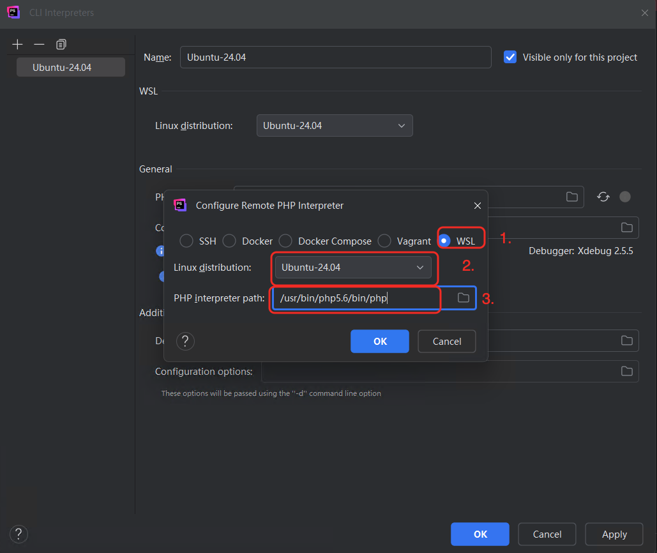Click the copy interpreter icon
Viewport: 657px width, 553px height.
point(61,44)
